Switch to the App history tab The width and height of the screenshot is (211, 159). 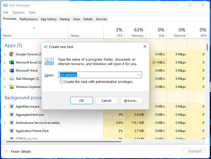(x=49, y=19)
